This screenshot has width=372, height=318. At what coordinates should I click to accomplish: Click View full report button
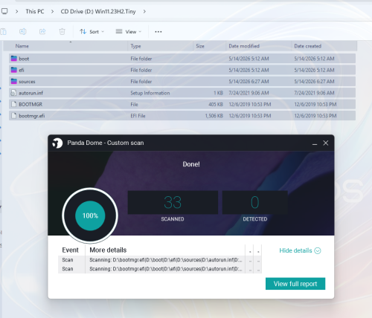point(295,284)
